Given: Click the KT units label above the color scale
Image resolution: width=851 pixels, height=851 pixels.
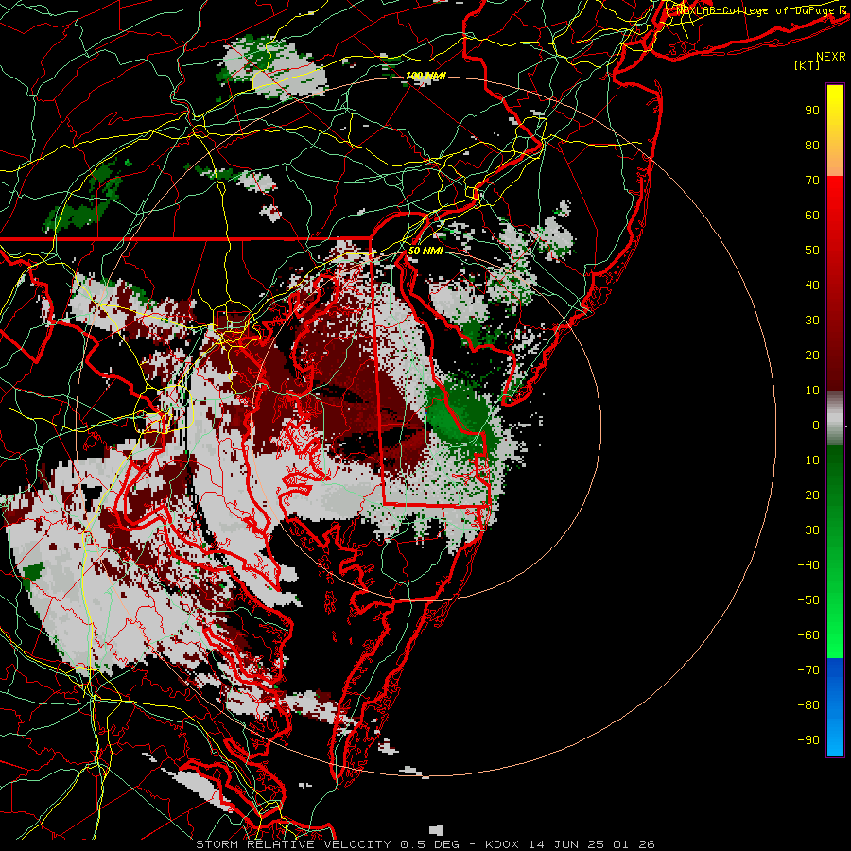Looking at the screenshot, I should (x=808, y=65).
